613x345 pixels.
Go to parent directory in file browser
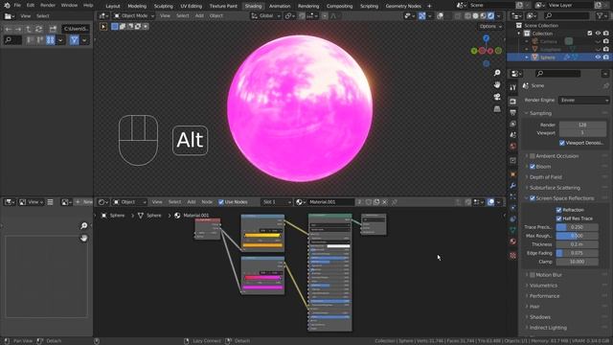(28, 29)
